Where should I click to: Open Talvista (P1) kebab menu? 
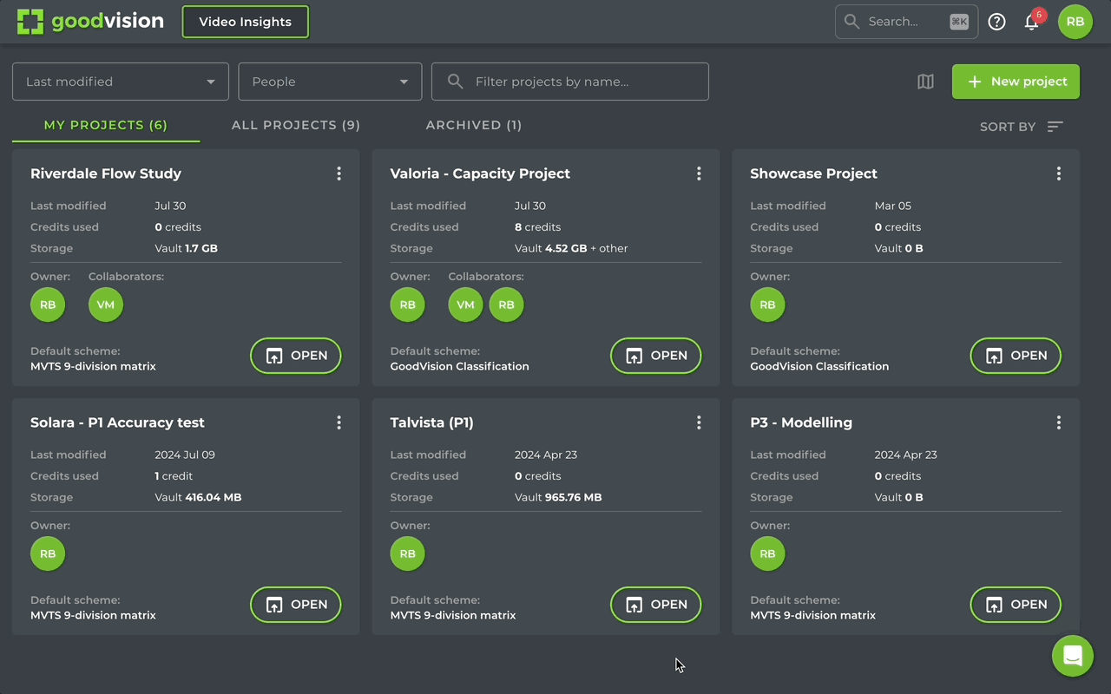(x=699, y=422)
